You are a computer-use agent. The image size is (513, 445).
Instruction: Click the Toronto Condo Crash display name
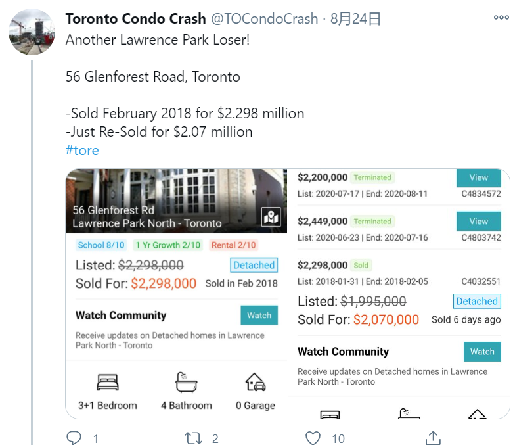135,19
